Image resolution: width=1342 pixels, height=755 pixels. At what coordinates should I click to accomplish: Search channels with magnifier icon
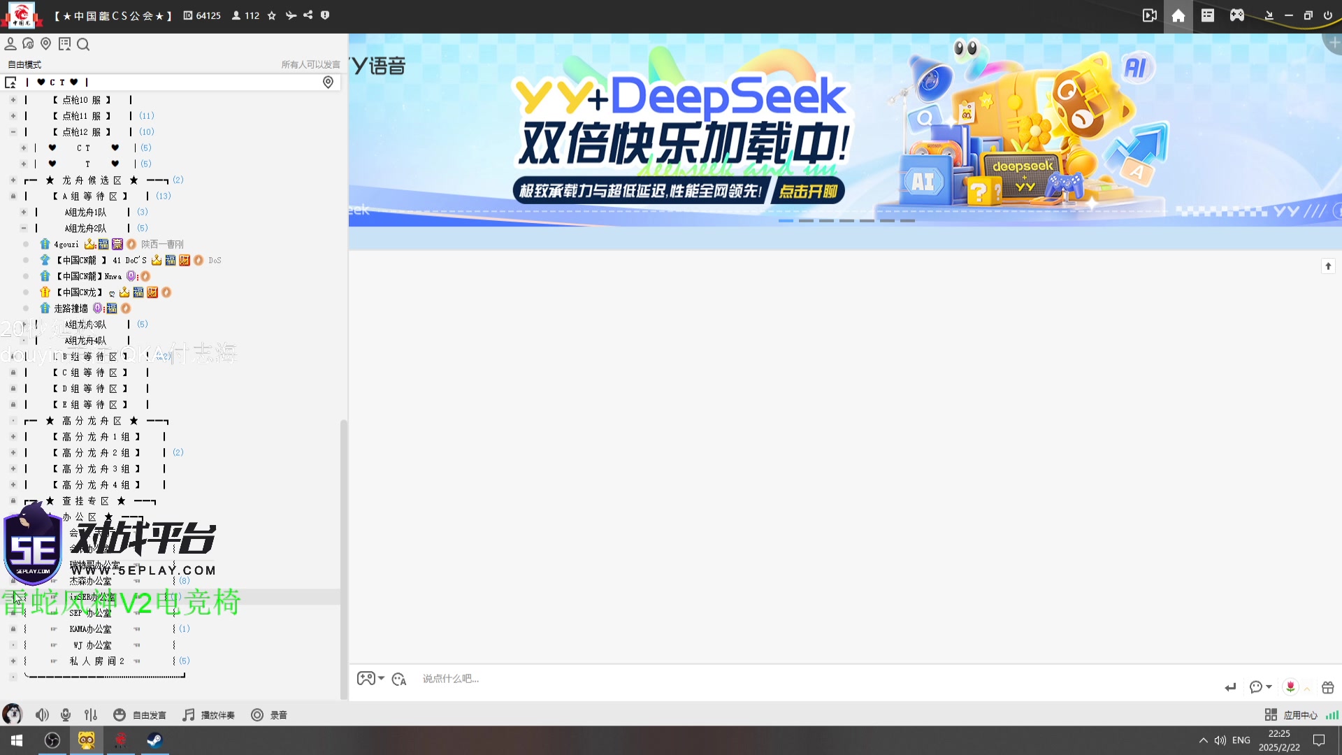[x=83, y=45]
